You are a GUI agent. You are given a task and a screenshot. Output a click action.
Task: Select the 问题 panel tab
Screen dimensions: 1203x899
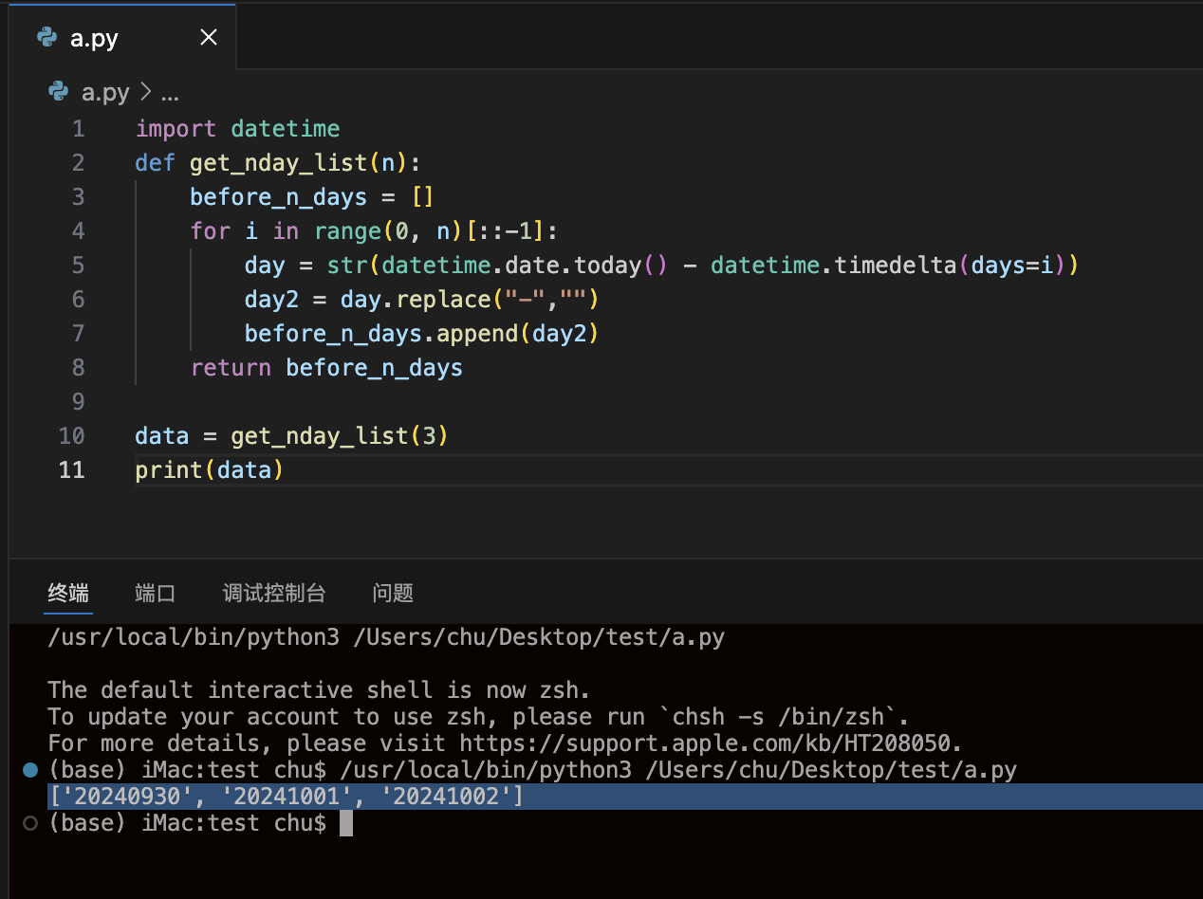click(393, 594)
